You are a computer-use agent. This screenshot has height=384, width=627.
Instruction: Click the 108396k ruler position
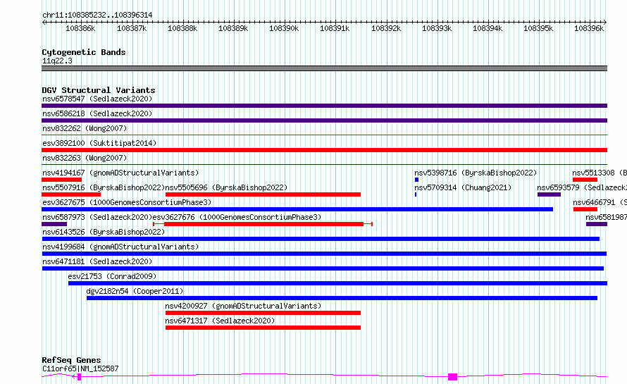[x=589, y=28]
